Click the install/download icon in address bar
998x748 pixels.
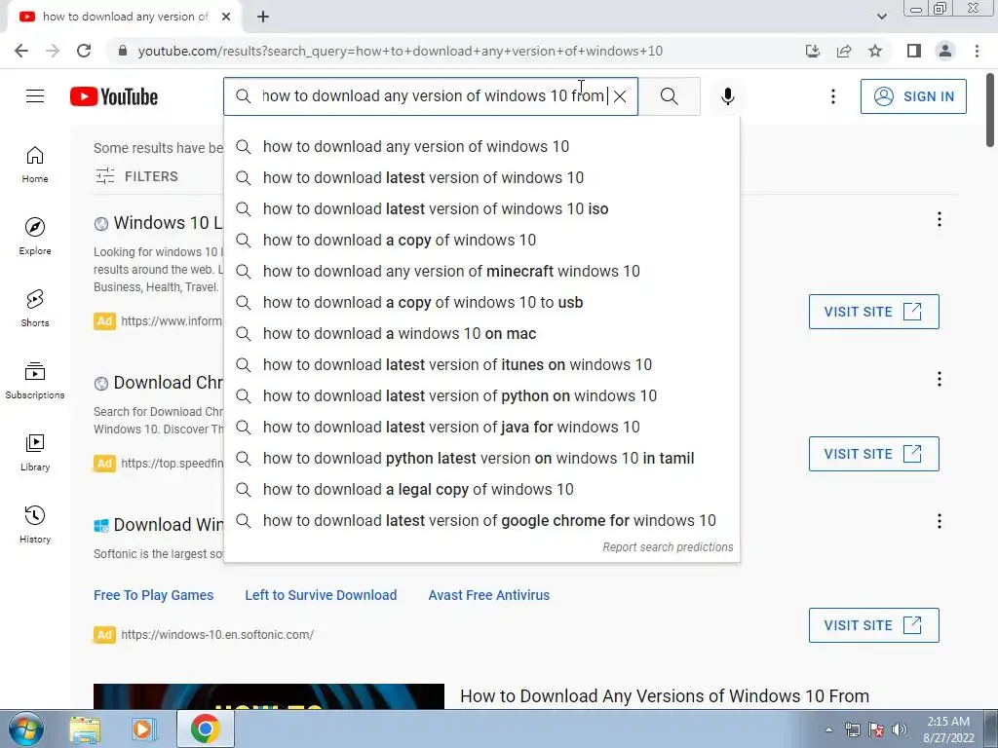tap(813, 51)
